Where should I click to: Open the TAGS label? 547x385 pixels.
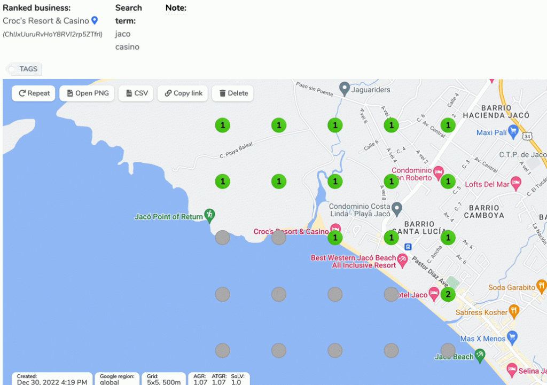(x=24, y=69)
